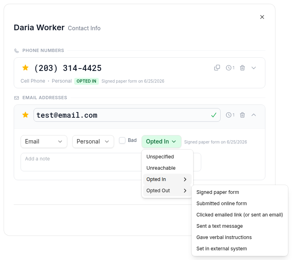Viewport: 292px width, 260px height.
Task: Copy the phone number (203) 314-4425
Action: (217, 68)
